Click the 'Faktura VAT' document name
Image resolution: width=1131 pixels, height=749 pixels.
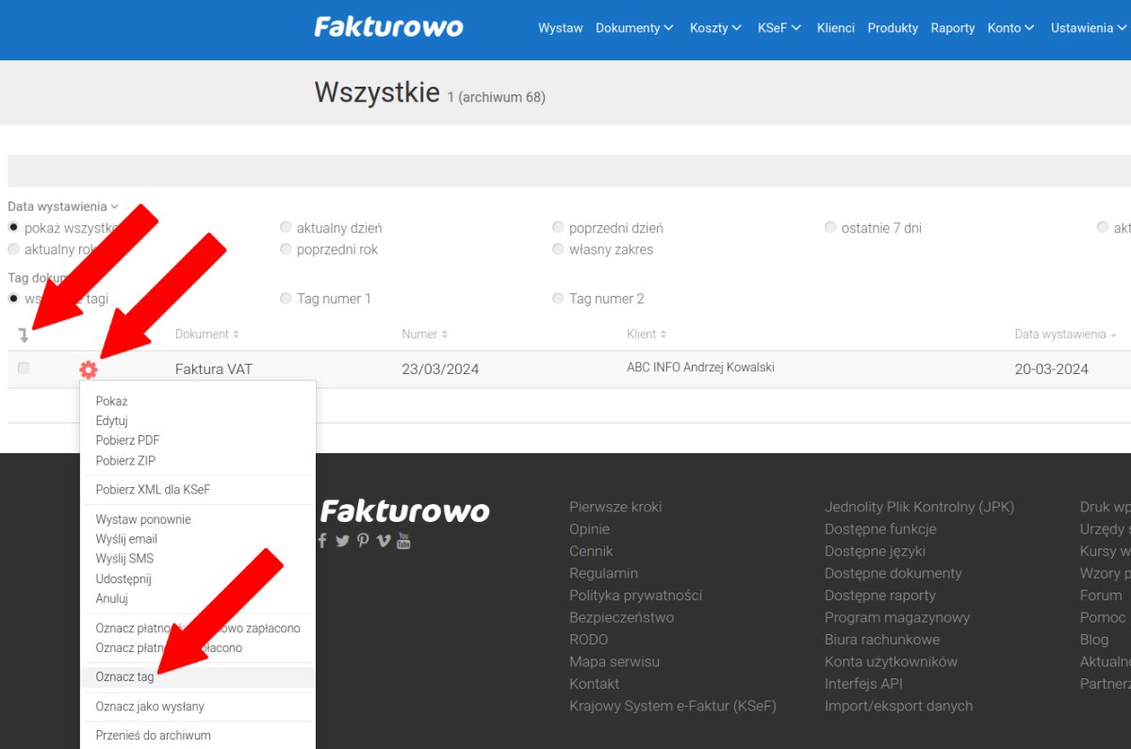pyautogui.click(x=214, y=369)
